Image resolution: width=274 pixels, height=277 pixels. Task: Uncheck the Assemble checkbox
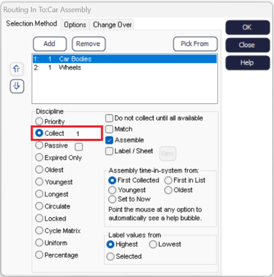[109, 140]
